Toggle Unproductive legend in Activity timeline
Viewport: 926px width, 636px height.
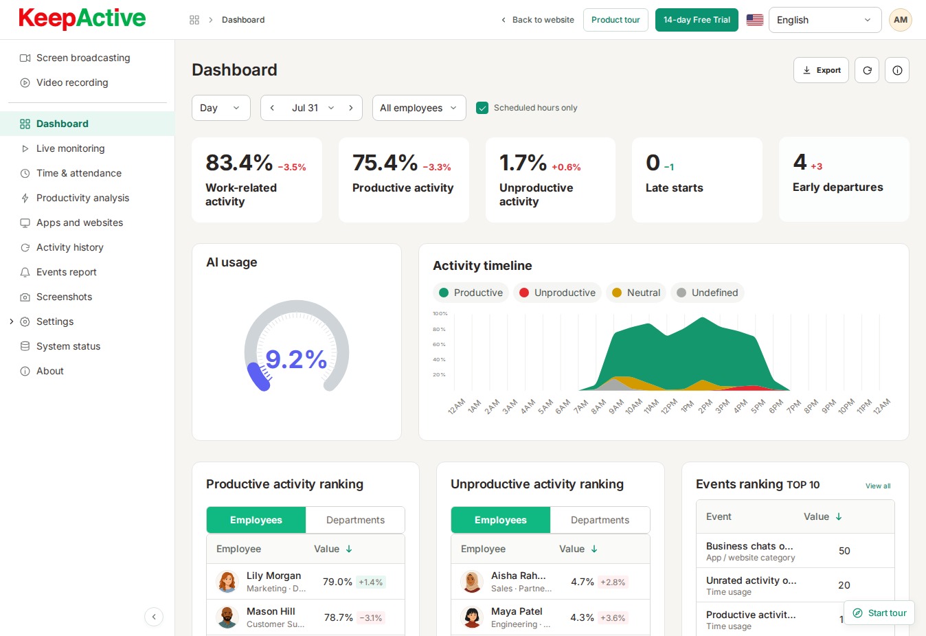(557, 293)
